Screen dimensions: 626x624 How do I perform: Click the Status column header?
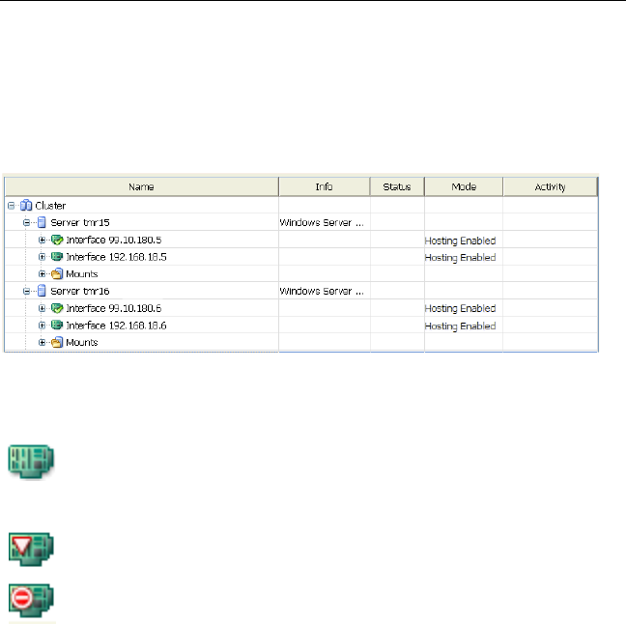click(x=396, y=186)
